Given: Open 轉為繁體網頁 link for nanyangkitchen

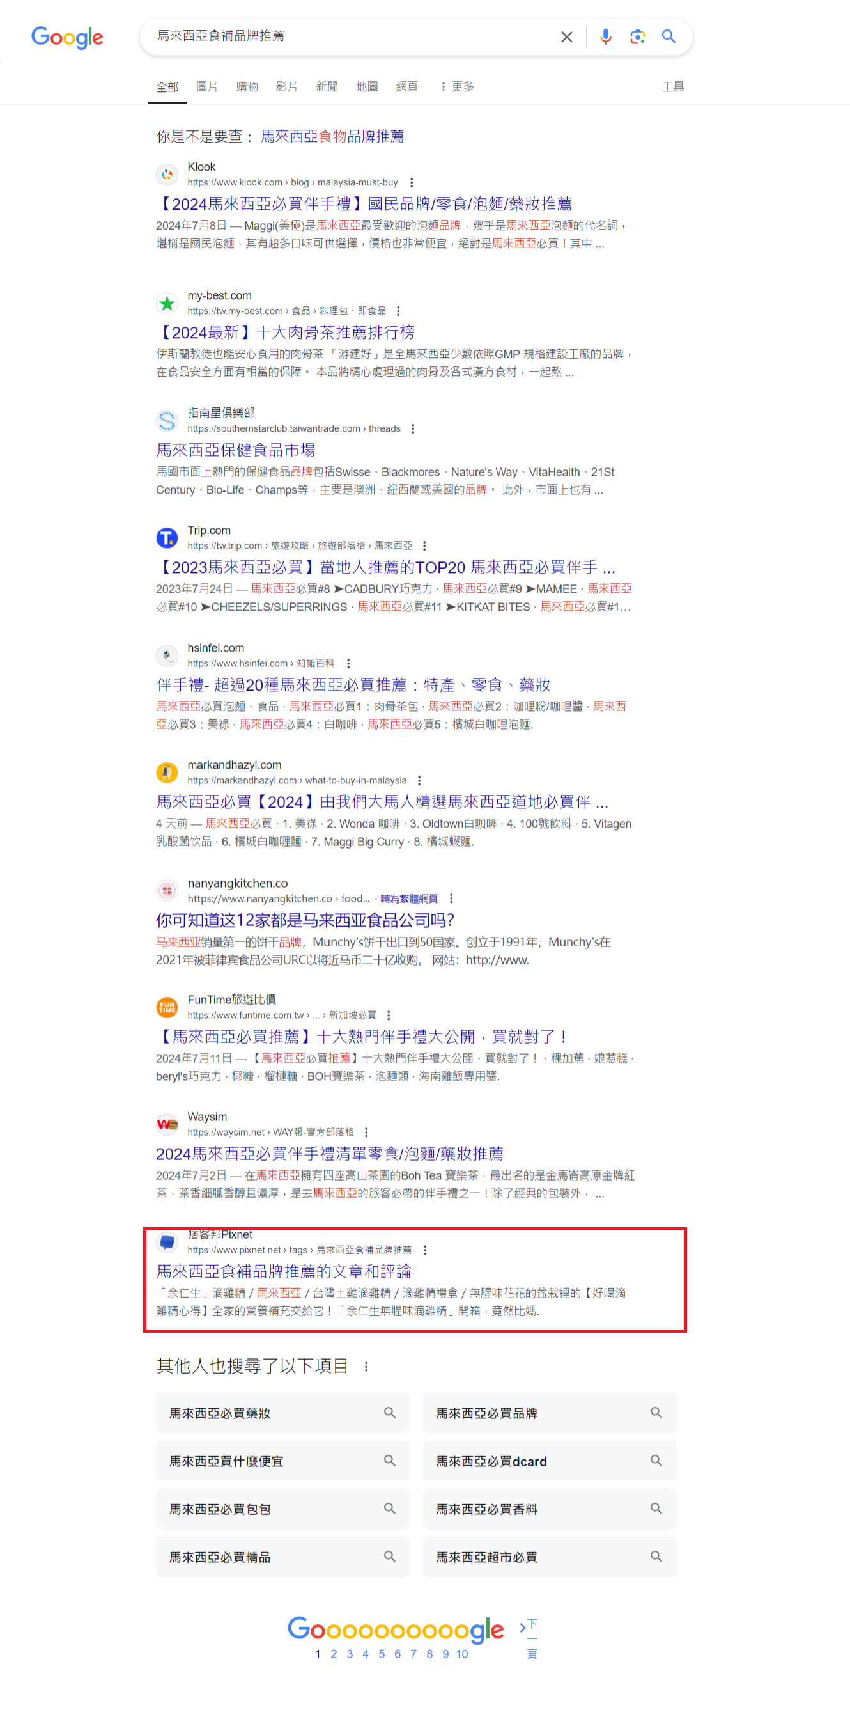Looking at the screenshot, I should coord(408,898).
